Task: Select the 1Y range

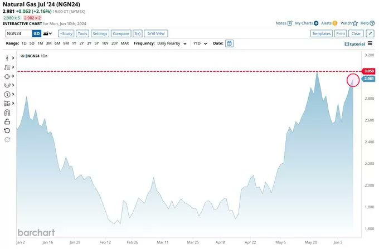Action: pyautogui.click(x=74, y=43)
